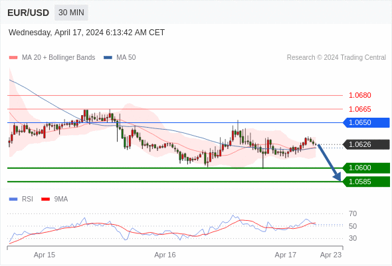Screen dimensions: 392x266
Task: Click the green 1.0585 support tag
Action: tap(367, 182)
